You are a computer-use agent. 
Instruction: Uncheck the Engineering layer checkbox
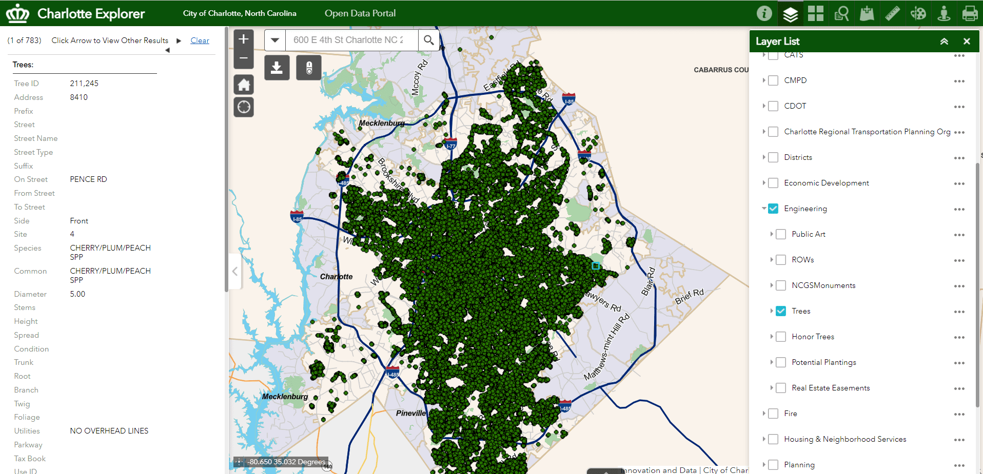773,209
